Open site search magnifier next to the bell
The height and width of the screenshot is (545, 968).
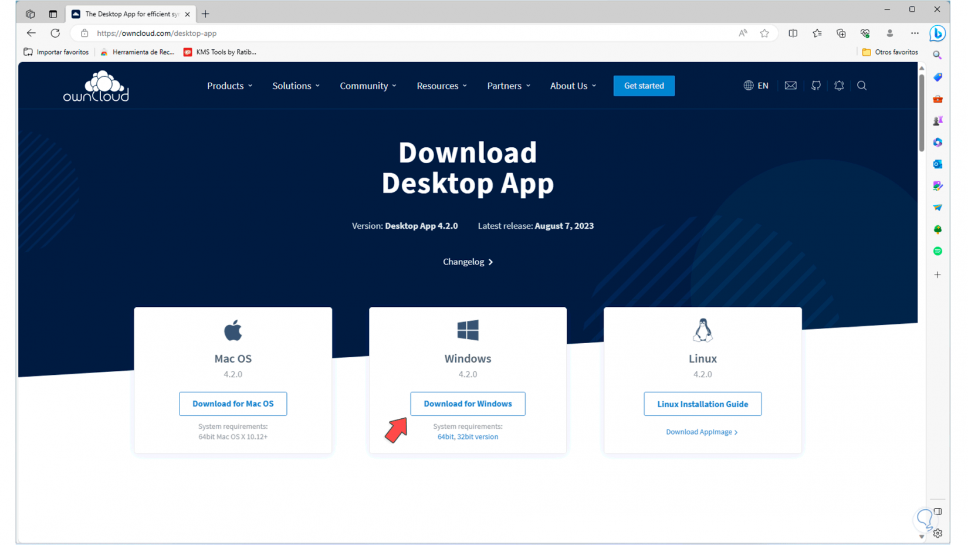(862, 86)
